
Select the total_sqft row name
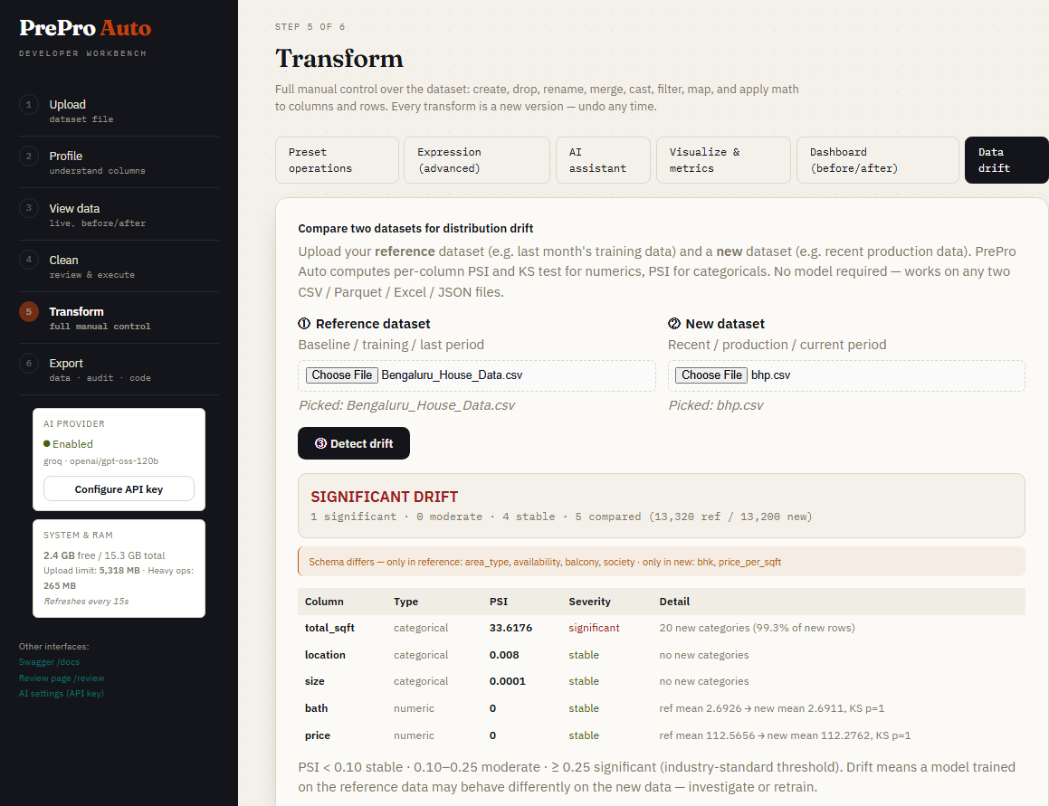[329, 628]
